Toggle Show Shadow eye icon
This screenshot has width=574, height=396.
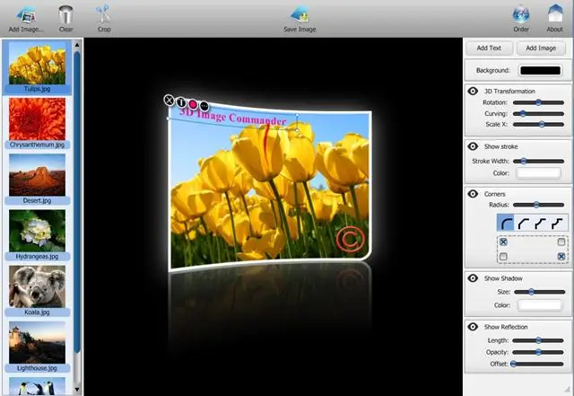tap(473, 278)
